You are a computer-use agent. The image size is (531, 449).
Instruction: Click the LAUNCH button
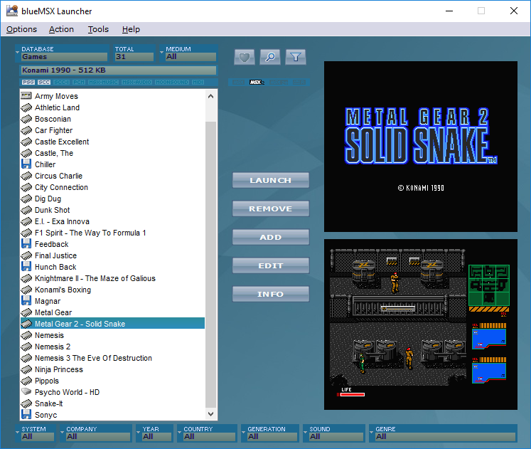click(x=271, y=180)
